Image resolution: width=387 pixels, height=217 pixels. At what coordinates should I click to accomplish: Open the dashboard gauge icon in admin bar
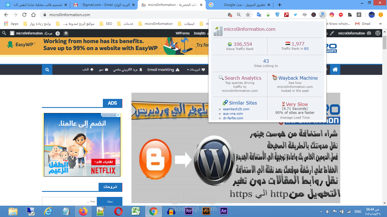(369, 33)
